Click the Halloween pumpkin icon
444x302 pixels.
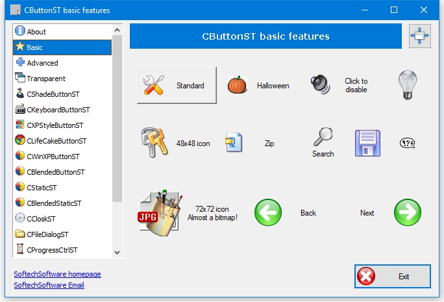coord(237,84)
